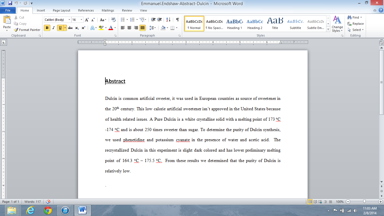Apply the Heading 1 style
384x216 pixels.
[235, 24]
